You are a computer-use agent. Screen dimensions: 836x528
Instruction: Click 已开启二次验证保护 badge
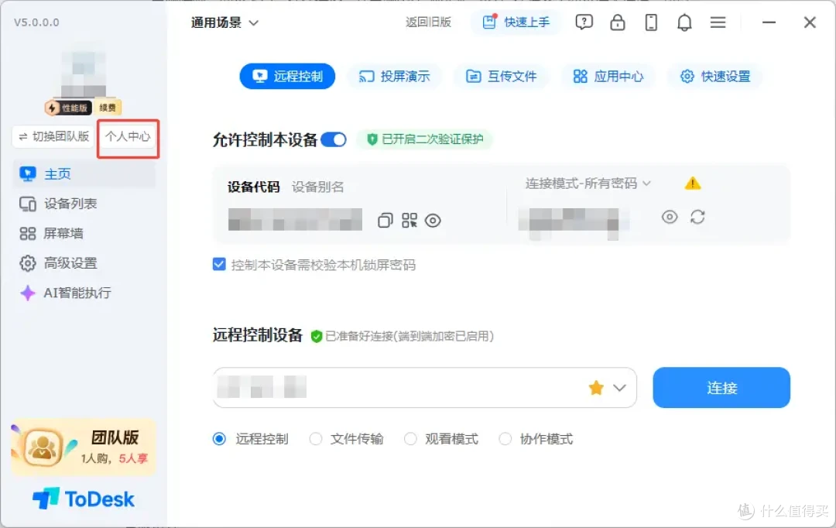(425, 139)
